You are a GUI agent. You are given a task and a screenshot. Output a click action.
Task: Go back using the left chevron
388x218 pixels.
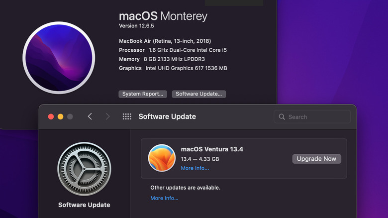[x=90, y=116]
